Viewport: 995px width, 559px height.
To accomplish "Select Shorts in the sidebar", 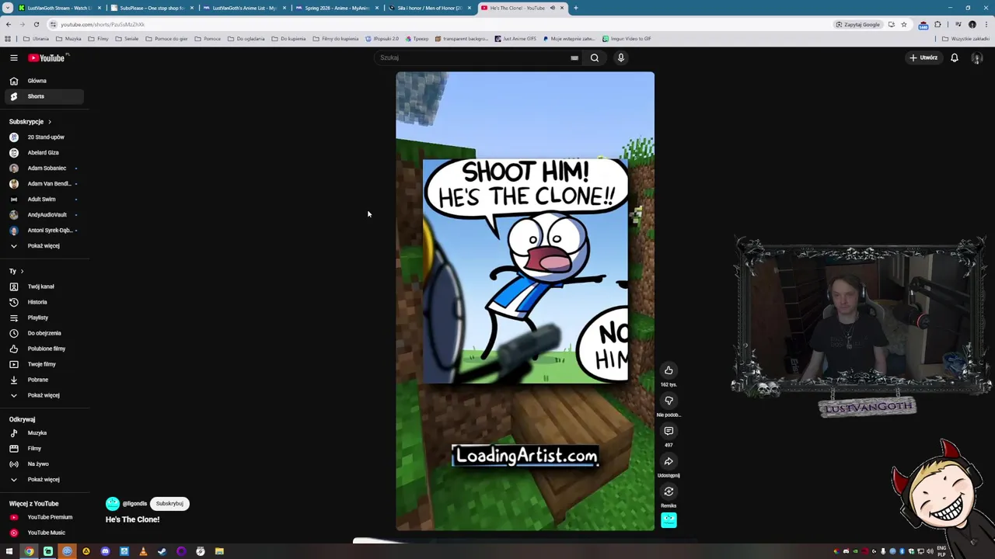I will click(x=44, y=96).
